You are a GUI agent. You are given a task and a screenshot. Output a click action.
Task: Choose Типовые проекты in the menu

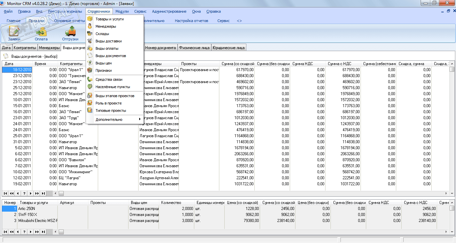coord(111,110)
